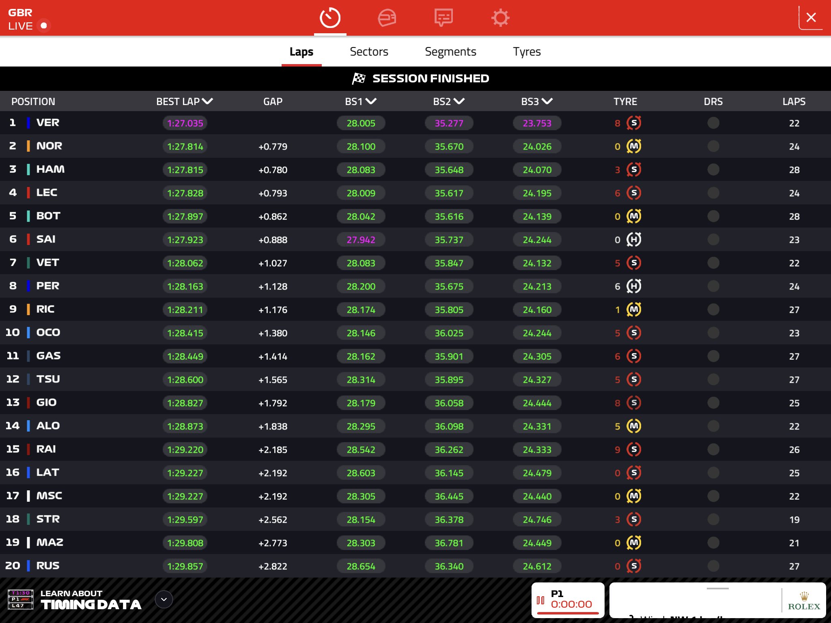This screenshot has height=623, width=831.
Task: Sort by BS3 column chevron
Action: coord(547,101)
